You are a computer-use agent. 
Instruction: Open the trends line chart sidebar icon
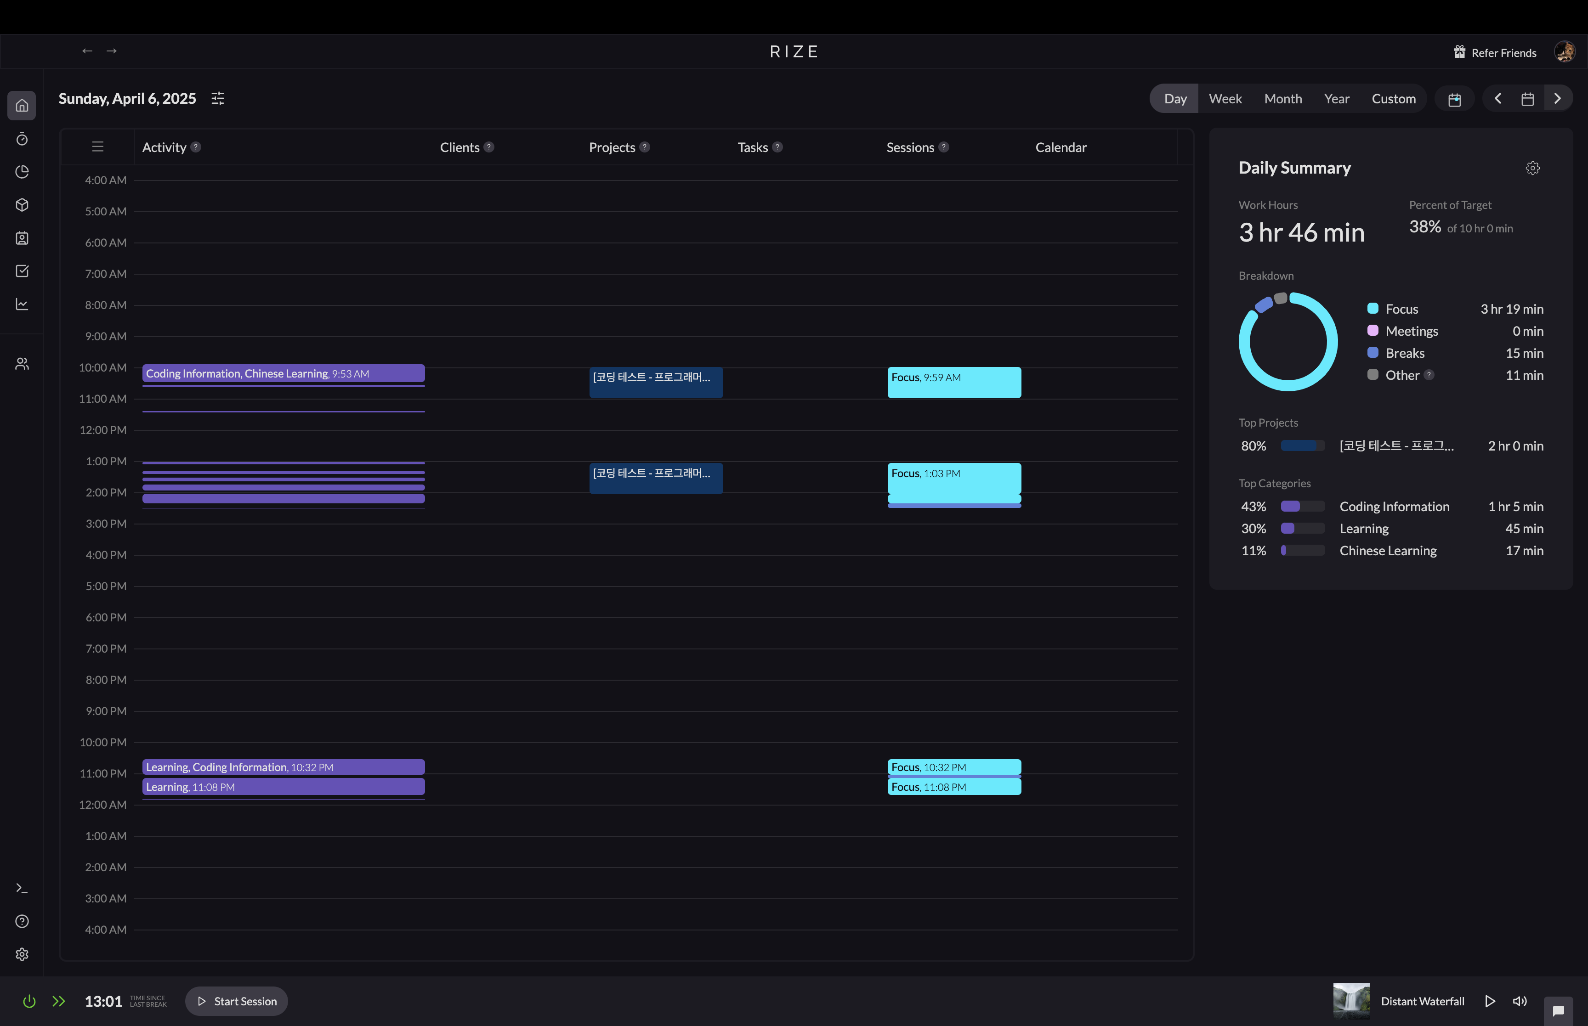tap(22, 304)
